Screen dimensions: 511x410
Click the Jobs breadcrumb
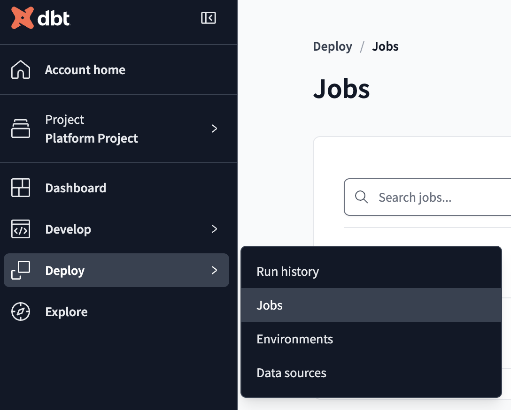coord(385,46)
